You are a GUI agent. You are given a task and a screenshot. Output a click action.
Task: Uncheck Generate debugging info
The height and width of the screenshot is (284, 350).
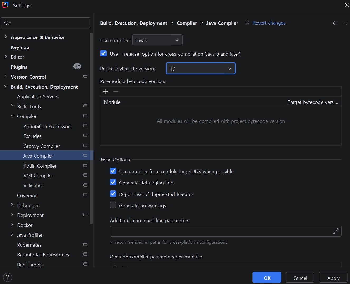pos(113,182)
